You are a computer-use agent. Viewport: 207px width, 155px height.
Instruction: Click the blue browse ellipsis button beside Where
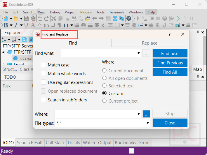pos(146,114)
